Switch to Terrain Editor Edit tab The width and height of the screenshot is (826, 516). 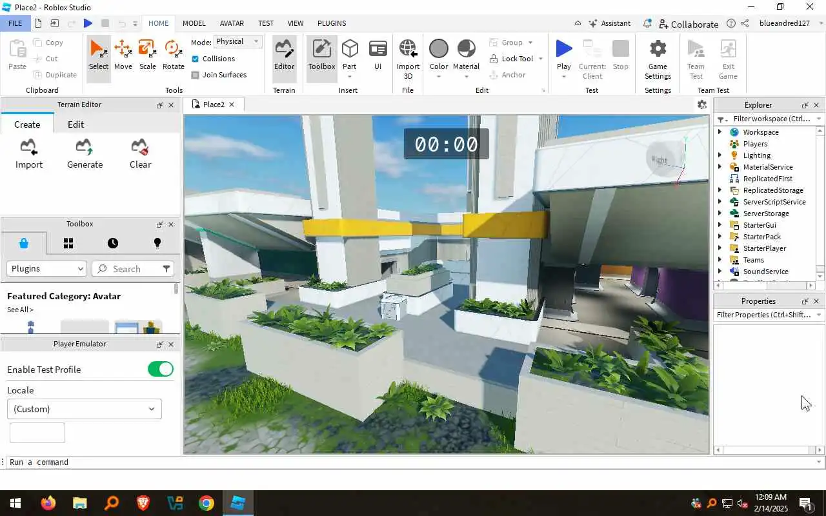[76, 124]
